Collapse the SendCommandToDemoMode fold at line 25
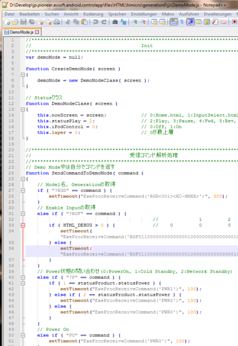238x346 pixels. click(x=23, y=179)
